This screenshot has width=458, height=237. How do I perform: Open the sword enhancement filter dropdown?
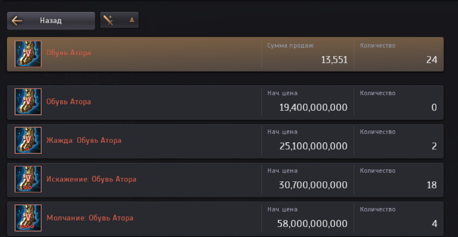tap(119, 20)
